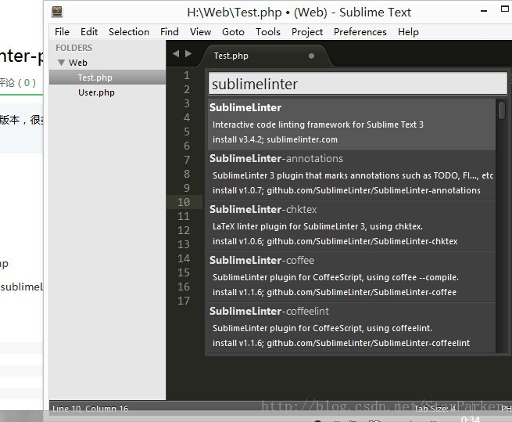The width and height of the screenshot is (512, 422).
Task: Open the Project menu
Action: pos(307,32)
